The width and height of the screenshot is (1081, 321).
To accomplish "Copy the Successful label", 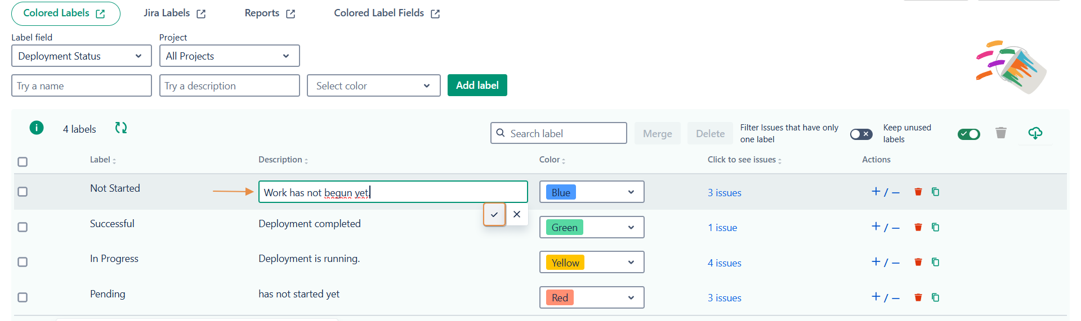I will click(x=936, y=227).
